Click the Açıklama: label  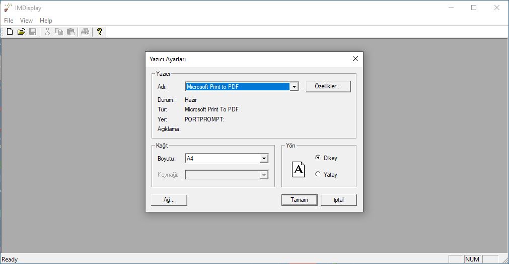coord(169,129)
